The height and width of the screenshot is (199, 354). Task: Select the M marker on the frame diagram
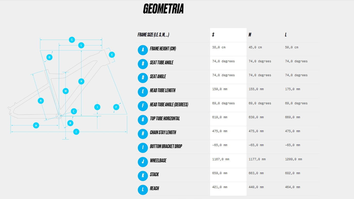point(65,91)
